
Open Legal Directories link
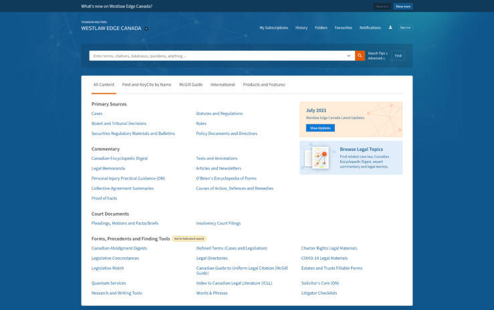pos(212,258)
